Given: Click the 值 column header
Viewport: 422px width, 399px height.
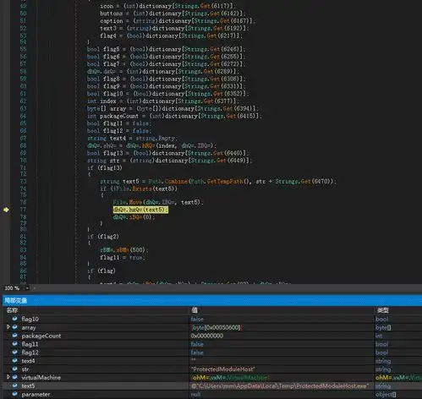Looking at the screenshot, I should point(195,310).
